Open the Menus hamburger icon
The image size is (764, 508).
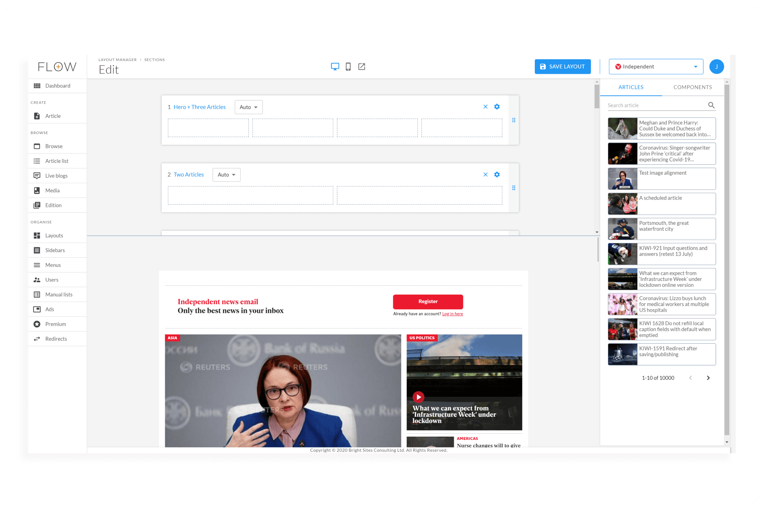point(37,265)
